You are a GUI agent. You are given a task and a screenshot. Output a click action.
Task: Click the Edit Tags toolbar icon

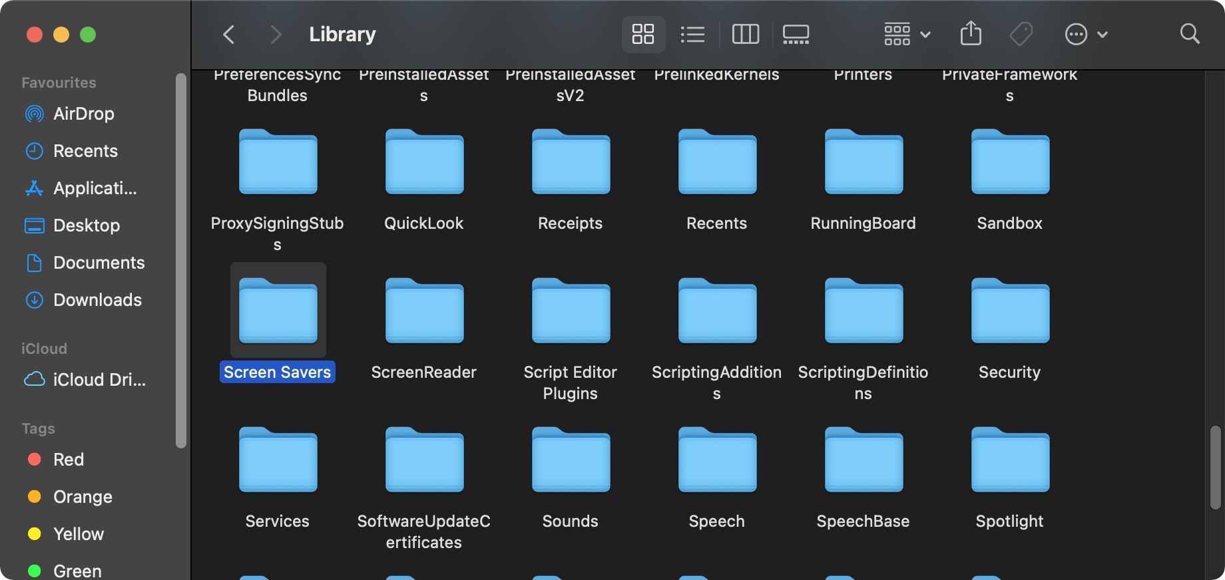pos(1021,34)
